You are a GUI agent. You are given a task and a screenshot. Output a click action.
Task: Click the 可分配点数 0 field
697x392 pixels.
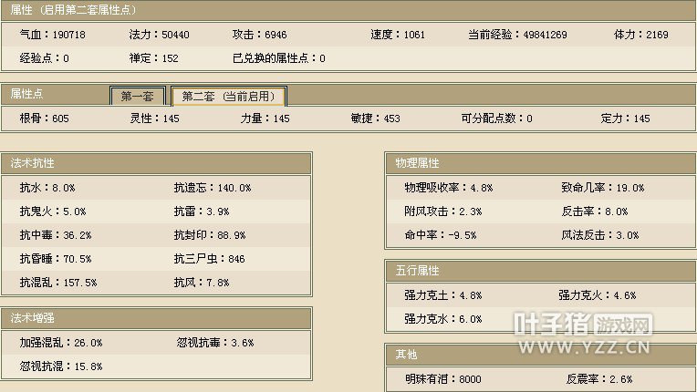coord(496,119)
